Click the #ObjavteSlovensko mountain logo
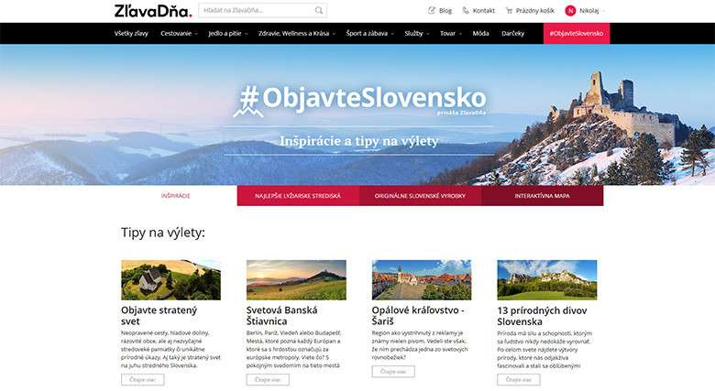 tap(248, 102)
